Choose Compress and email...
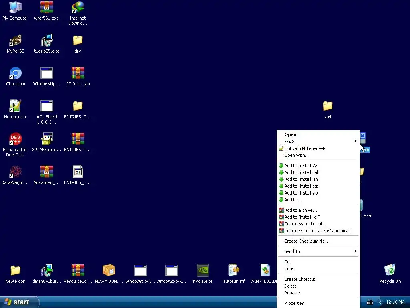Image resolution: width=410 pixels, height=308 pixels. 318,224
